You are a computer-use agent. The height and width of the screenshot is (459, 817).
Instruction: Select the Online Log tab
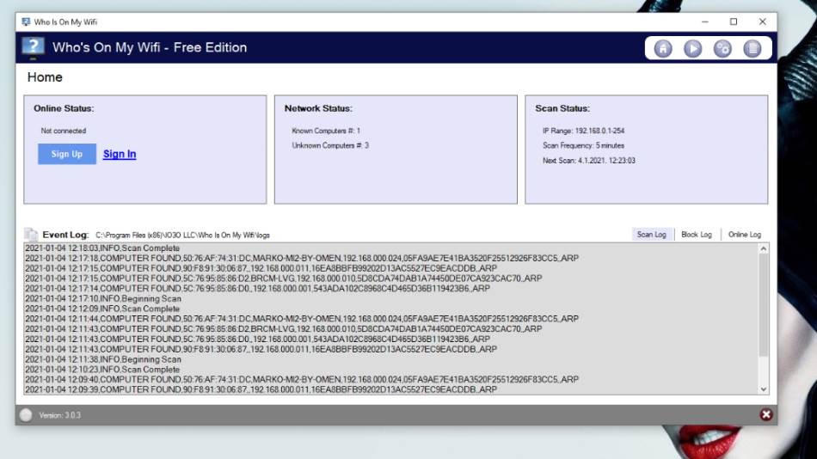744,234
